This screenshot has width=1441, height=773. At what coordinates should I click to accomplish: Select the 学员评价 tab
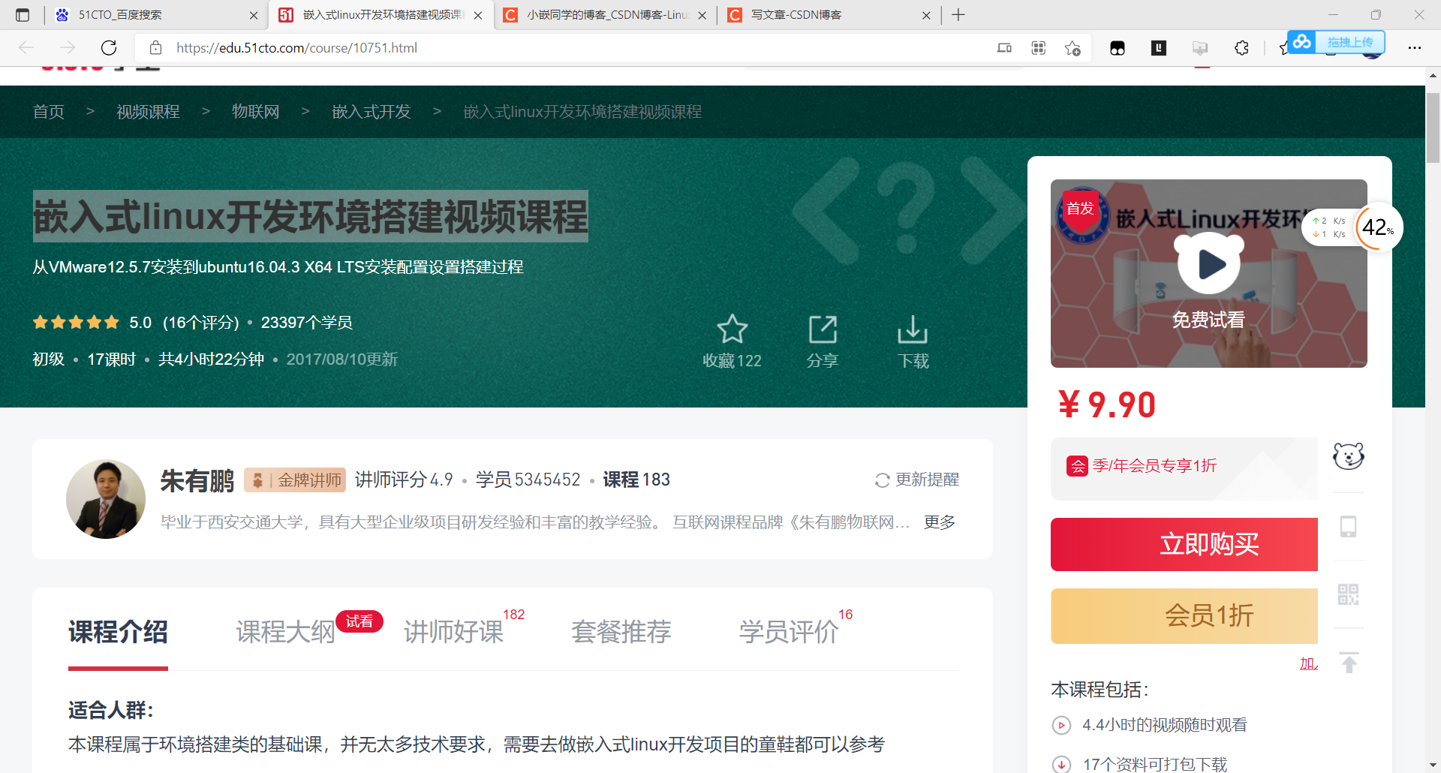tap(788, 632)
